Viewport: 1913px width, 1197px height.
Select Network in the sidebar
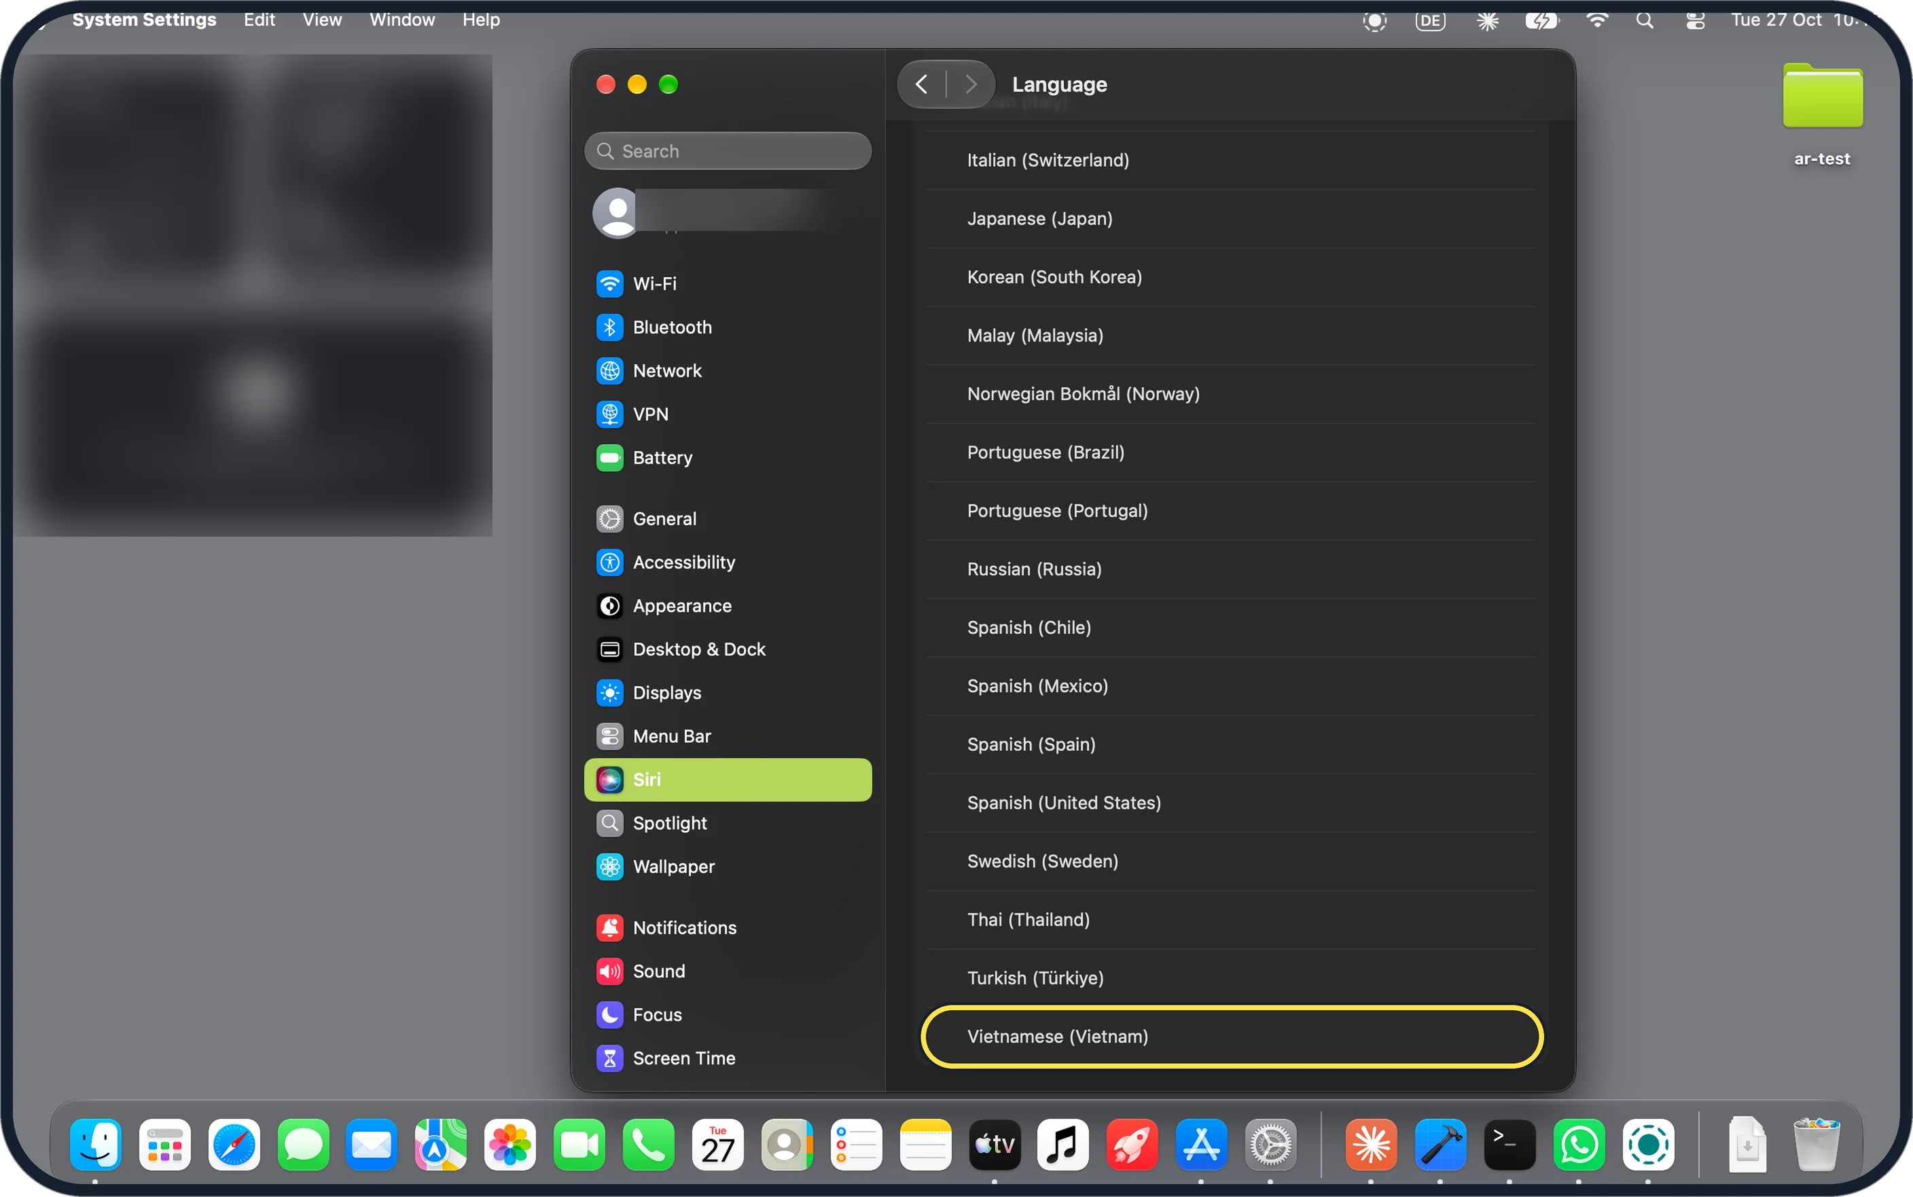point(728,370)
